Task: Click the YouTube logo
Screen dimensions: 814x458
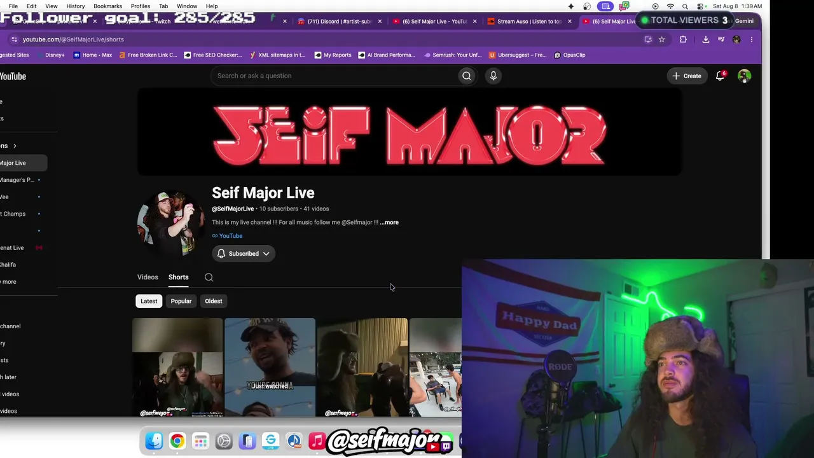Action: [x=13, y=76]
